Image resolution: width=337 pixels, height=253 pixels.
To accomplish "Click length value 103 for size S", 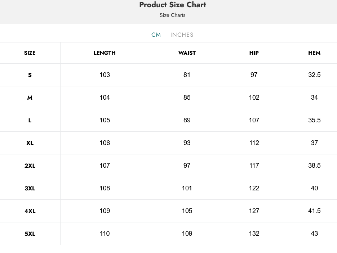I will click(x=105, y=75).
